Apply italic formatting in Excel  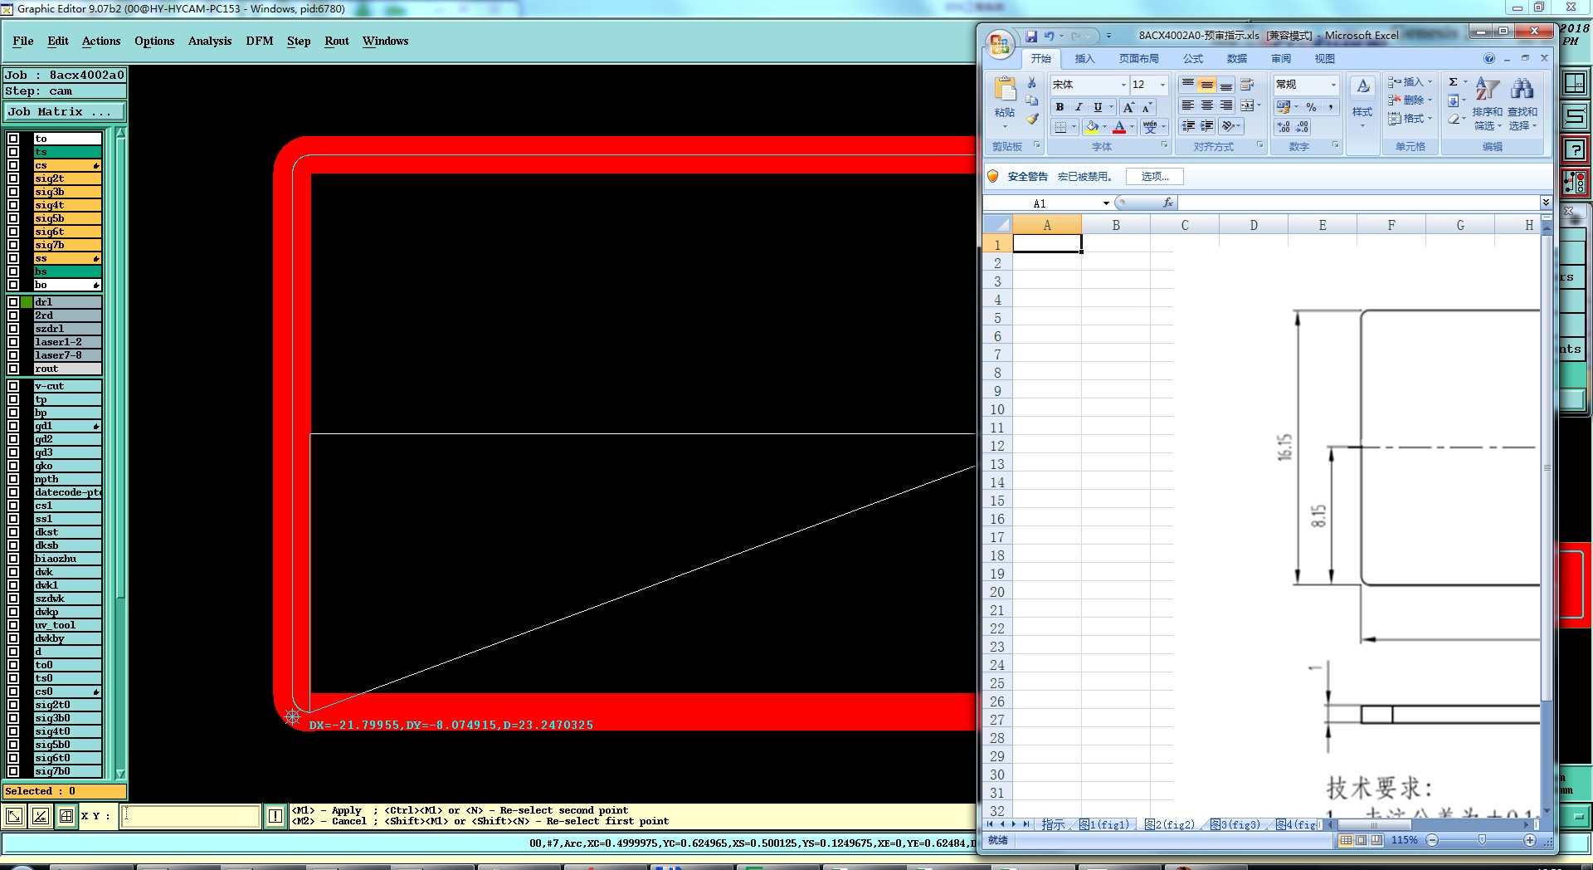1079,107
